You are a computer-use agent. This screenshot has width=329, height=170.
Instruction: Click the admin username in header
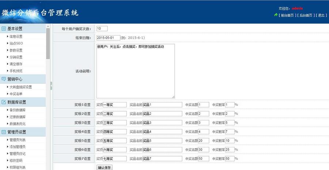pos(297,8)
